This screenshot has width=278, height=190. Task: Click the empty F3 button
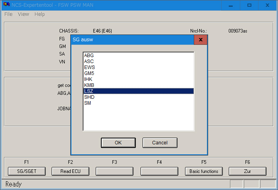click(114, 171)
